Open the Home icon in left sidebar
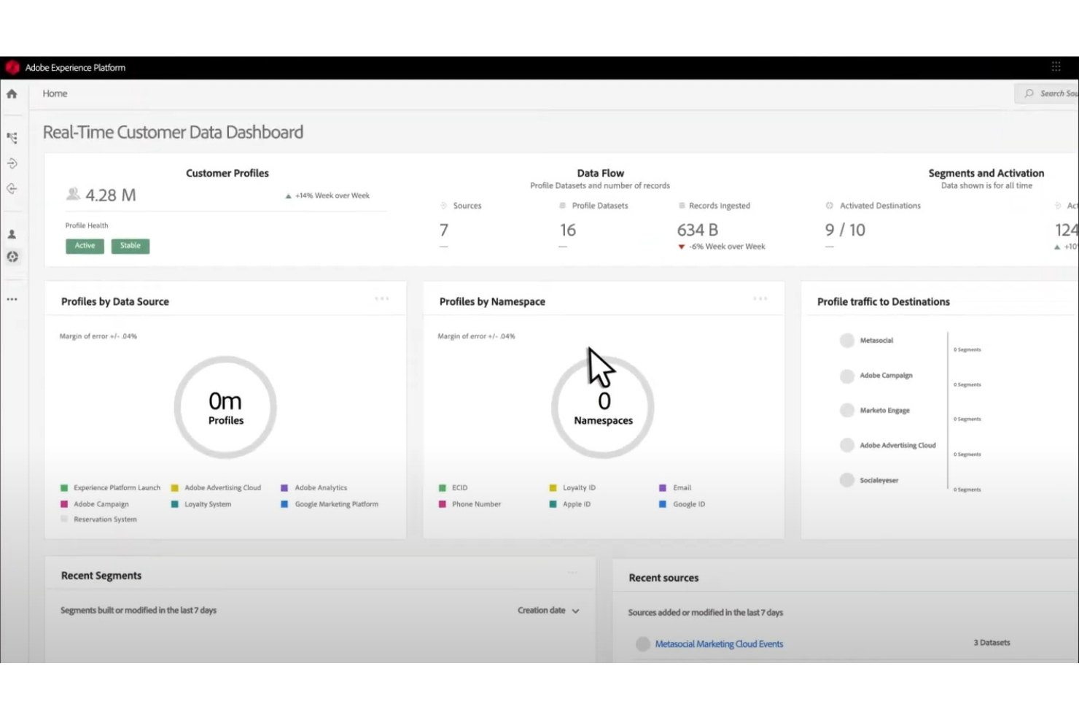The image size is (1079, 720). tap(12, 93)
